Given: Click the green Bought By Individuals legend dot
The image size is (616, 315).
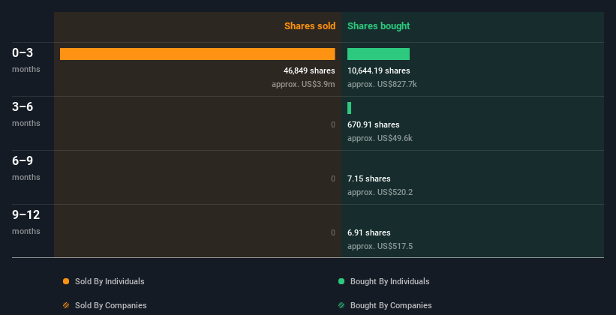Looking at the screenshot, I should [341, 281].
